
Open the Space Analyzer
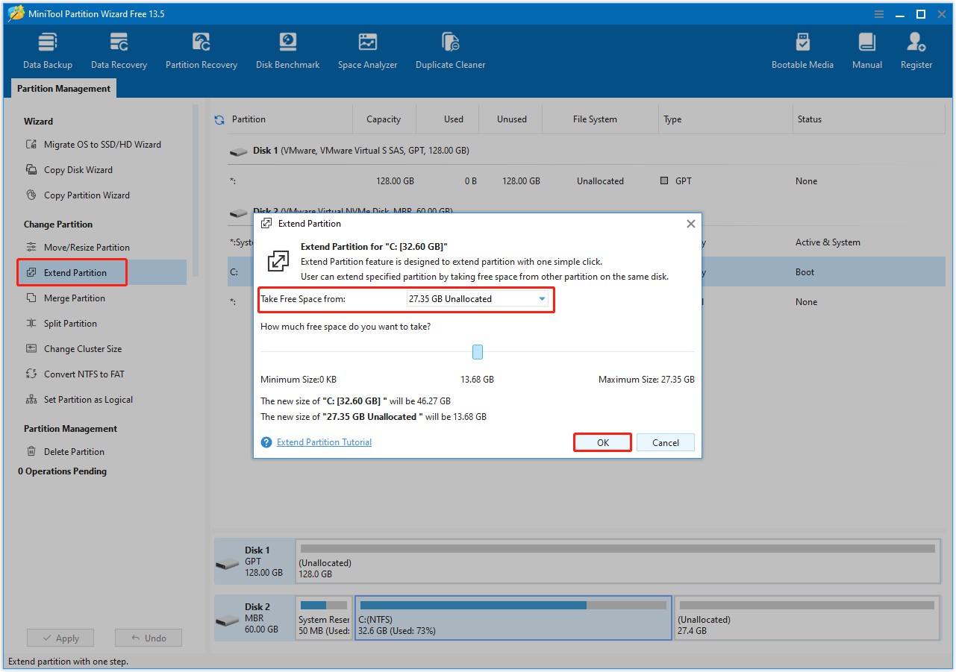click(367, 49)
